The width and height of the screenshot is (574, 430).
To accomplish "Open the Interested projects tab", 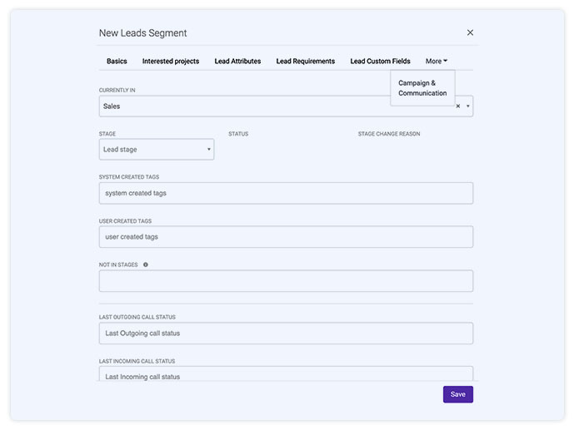I will click(171, 61).
